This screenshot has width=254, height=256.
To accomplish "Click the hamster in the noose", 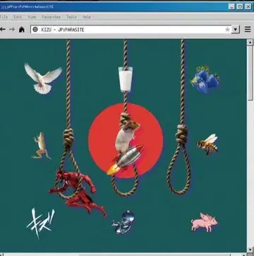I will point(126,136).
